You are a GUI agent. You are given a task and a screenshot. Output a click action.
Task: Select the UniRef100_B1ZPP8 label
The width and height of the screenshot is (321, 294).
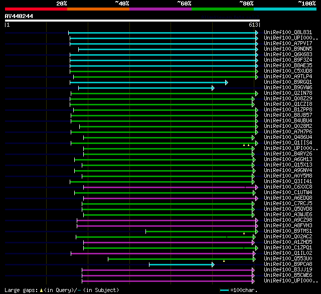click(x=288, y=109)
